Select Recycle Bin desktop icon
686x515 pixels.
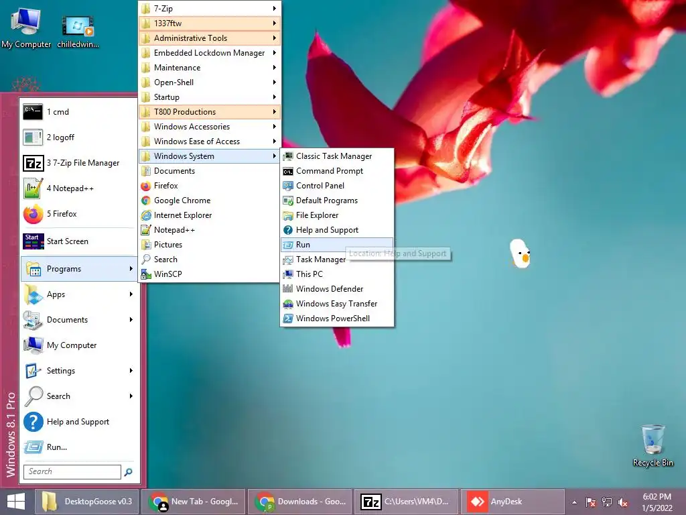point(653,445)
